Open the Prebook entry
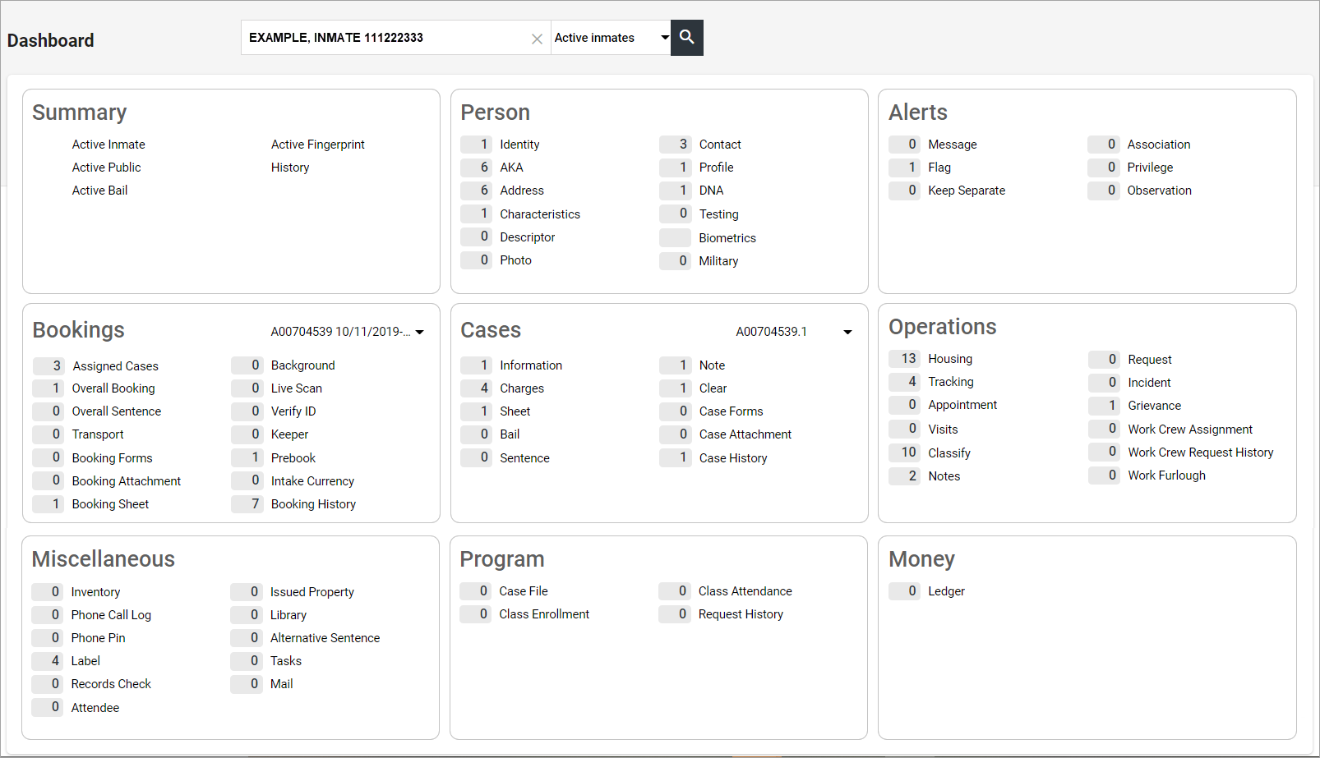Screen dimensions: 1320x758 coord(293,458)
